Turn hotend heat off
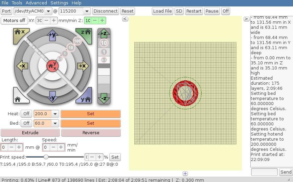This screenshot has width=293, height=182. [26, 114]
